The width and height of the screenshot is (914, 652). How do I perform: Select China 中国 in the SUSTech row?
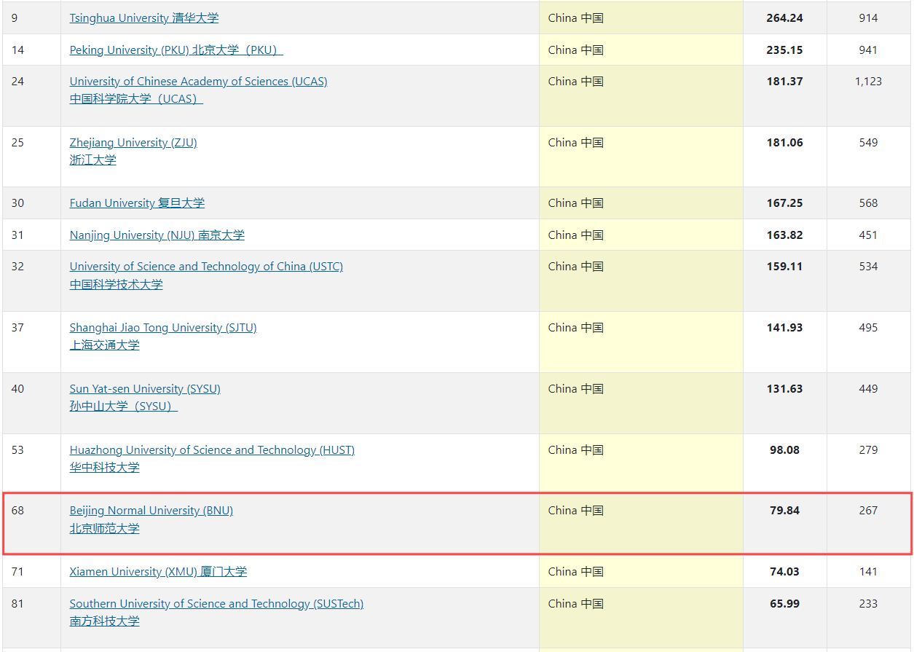576,604
